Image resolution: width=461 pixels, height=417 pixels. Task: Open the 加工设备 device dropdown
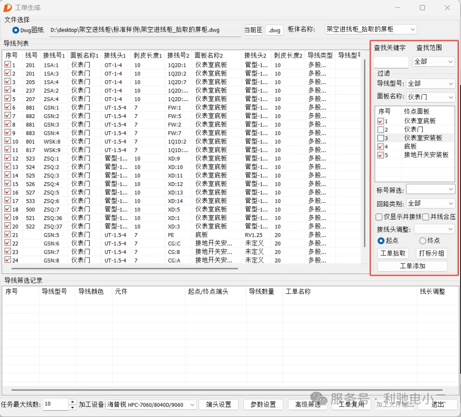[x=151, y=405]
